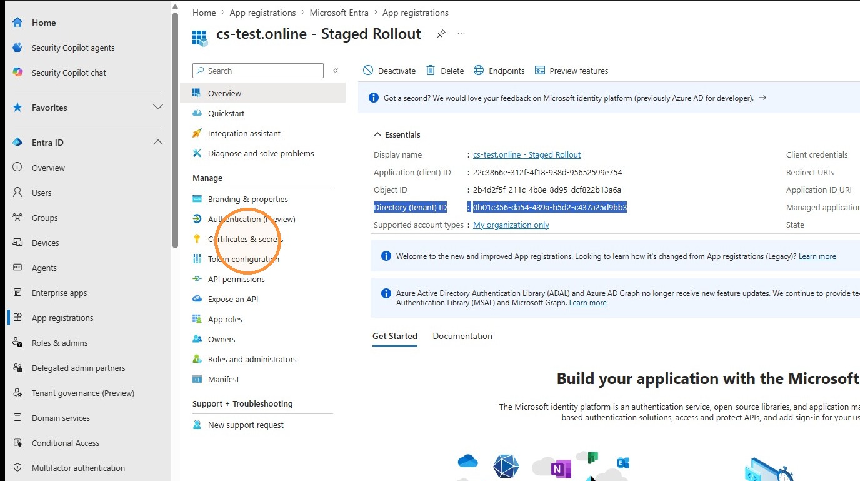
Task: Click the Home breadcrumb link
Action: point(204,13)
